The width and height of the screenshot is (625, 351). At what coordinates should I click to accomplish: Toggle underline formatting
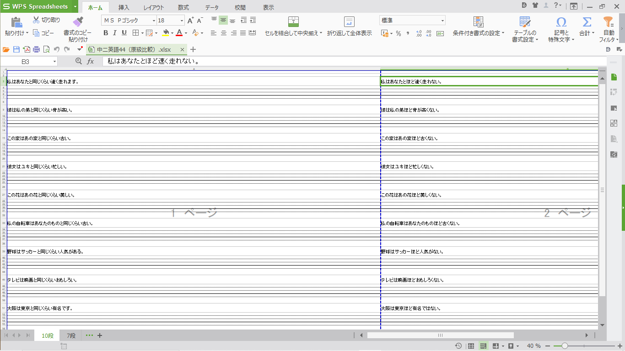pos(124,33)
